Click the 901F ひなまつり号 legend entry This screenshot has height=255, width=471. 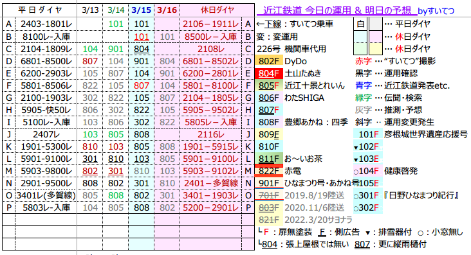308,183
